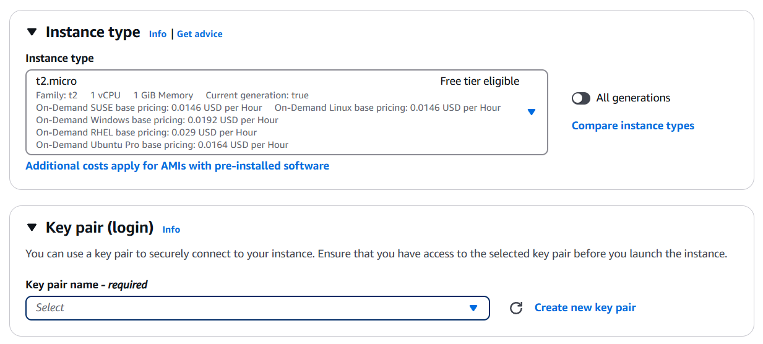Click the On-Demand Windows base pricing line
763x344 pixels.
(157, 120)
